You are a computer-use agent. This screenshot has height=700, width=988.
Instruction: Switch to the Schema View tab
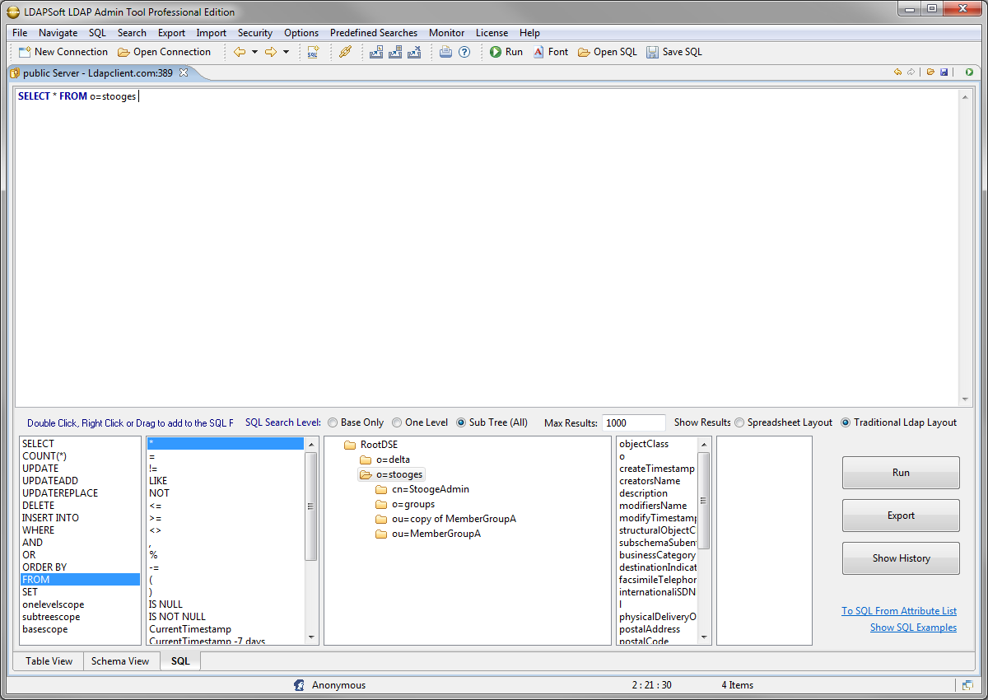point(121,660)
